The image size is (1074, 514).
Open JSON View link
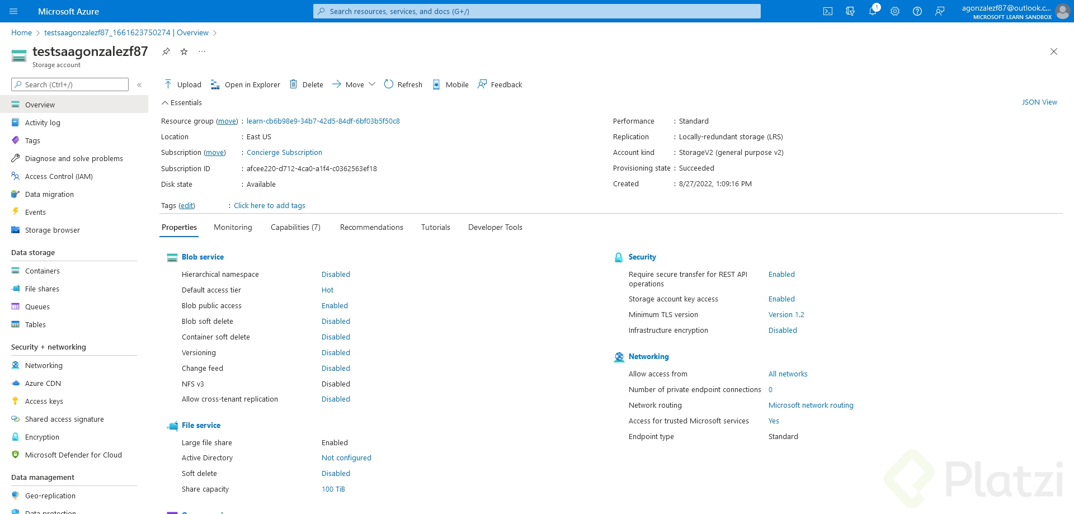pyautogui.click(x=1039, y=102)
